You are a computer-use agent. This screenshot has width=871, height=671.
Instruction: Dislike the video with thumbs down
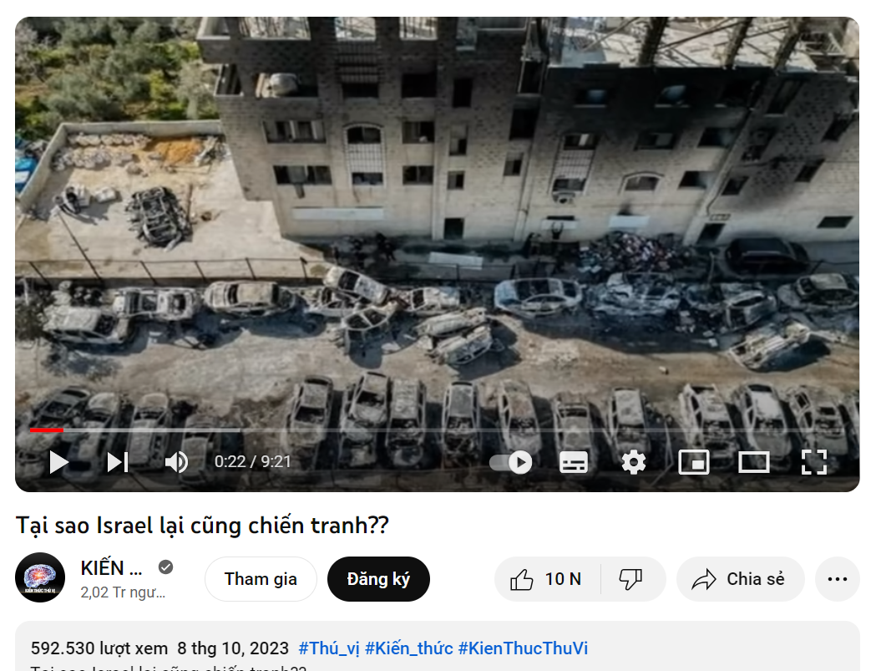tap(631, 579)
